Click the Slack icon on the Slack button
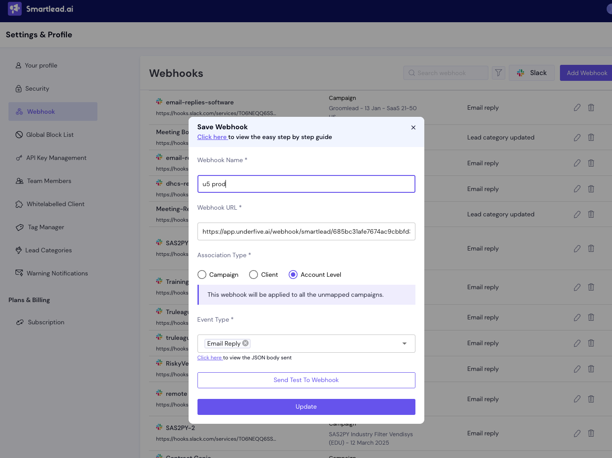The height and width of the screenshot is (458, 612). [521, 72]
